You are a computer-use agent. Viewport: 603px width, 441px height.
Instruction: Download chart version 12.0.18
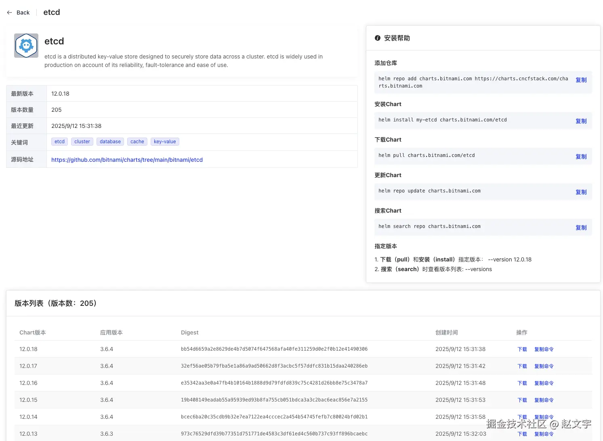(x=522, y=349)
